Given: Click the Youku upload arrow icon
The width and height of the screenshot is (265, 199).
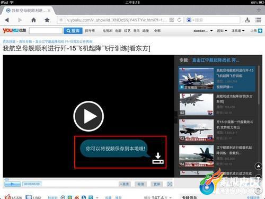Looking at the screenshot, I should coord(260,31).
